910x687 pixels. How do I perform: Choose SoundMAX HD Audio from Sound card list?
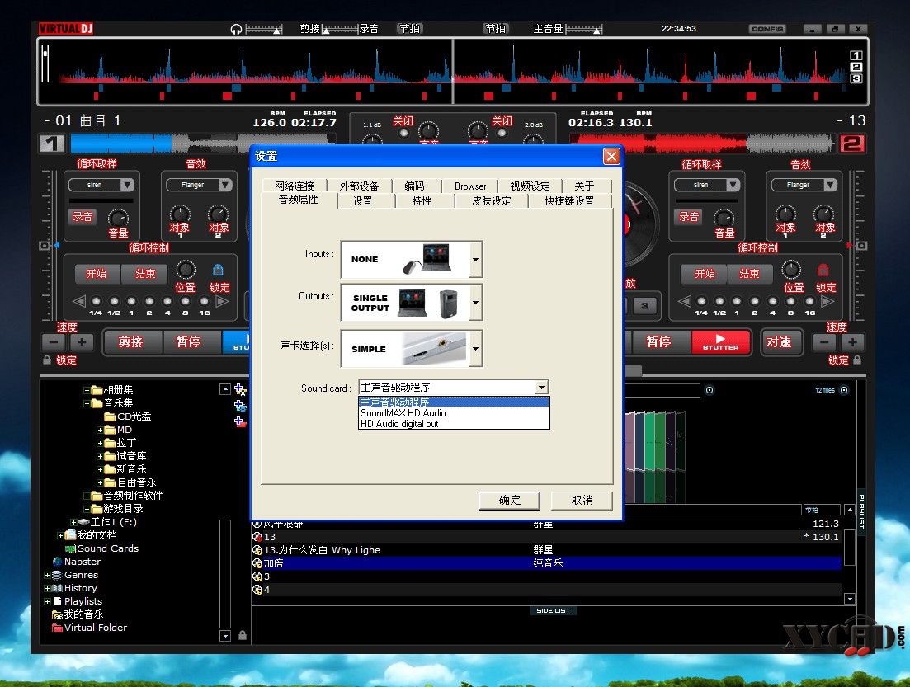tap(454, 413)
